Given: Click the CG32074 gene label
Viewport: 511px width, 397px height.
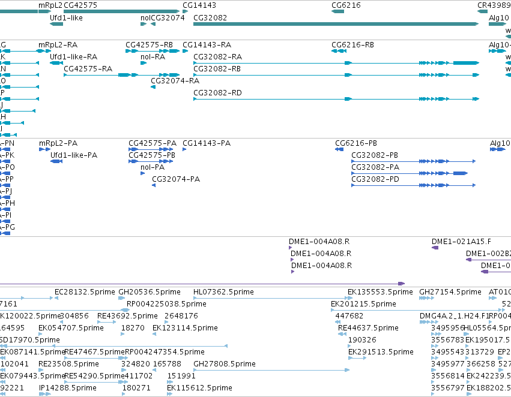Looking at the screenshot, I should pos(168,18).
